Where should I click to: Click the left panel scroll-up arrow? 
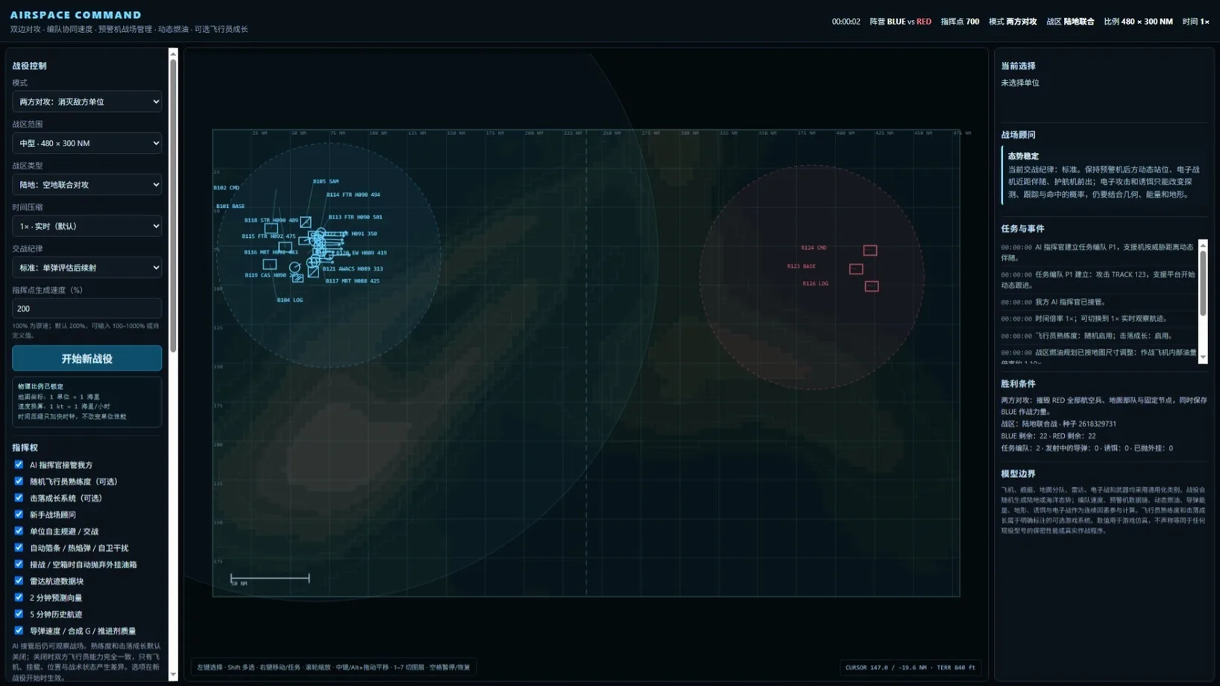pos(174,54)
